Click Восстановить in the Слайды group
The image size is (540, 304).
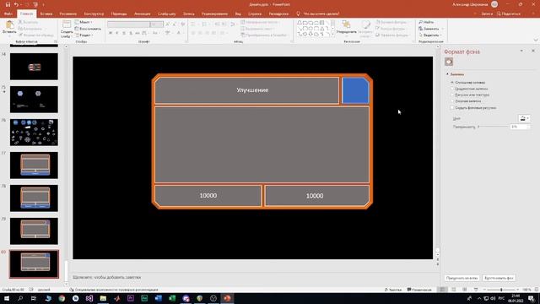[x=88, y=29]
